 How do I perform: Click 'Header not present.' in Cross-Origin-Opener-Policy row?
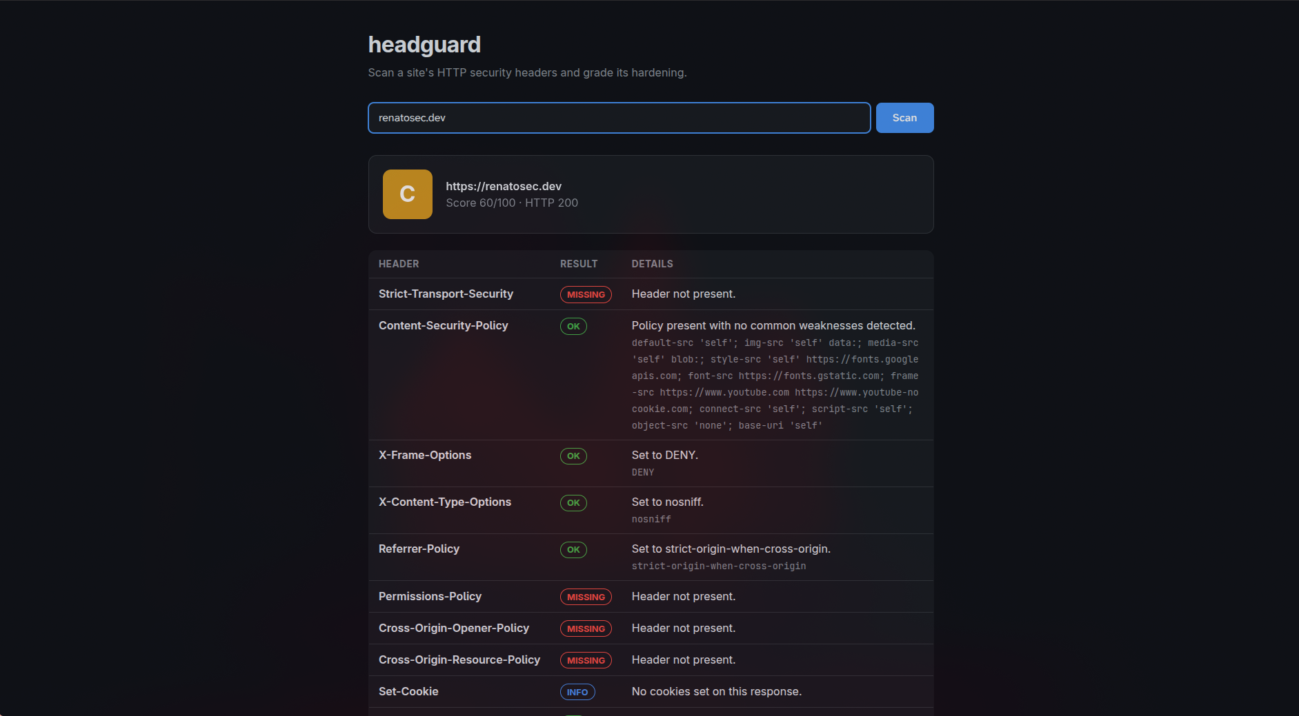pos(684,628)
